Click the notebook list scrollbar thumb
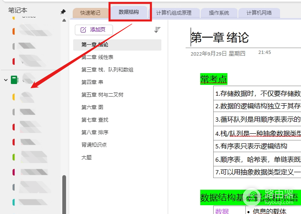This screenshot has height=214, width=301. [x=64, y=194]
